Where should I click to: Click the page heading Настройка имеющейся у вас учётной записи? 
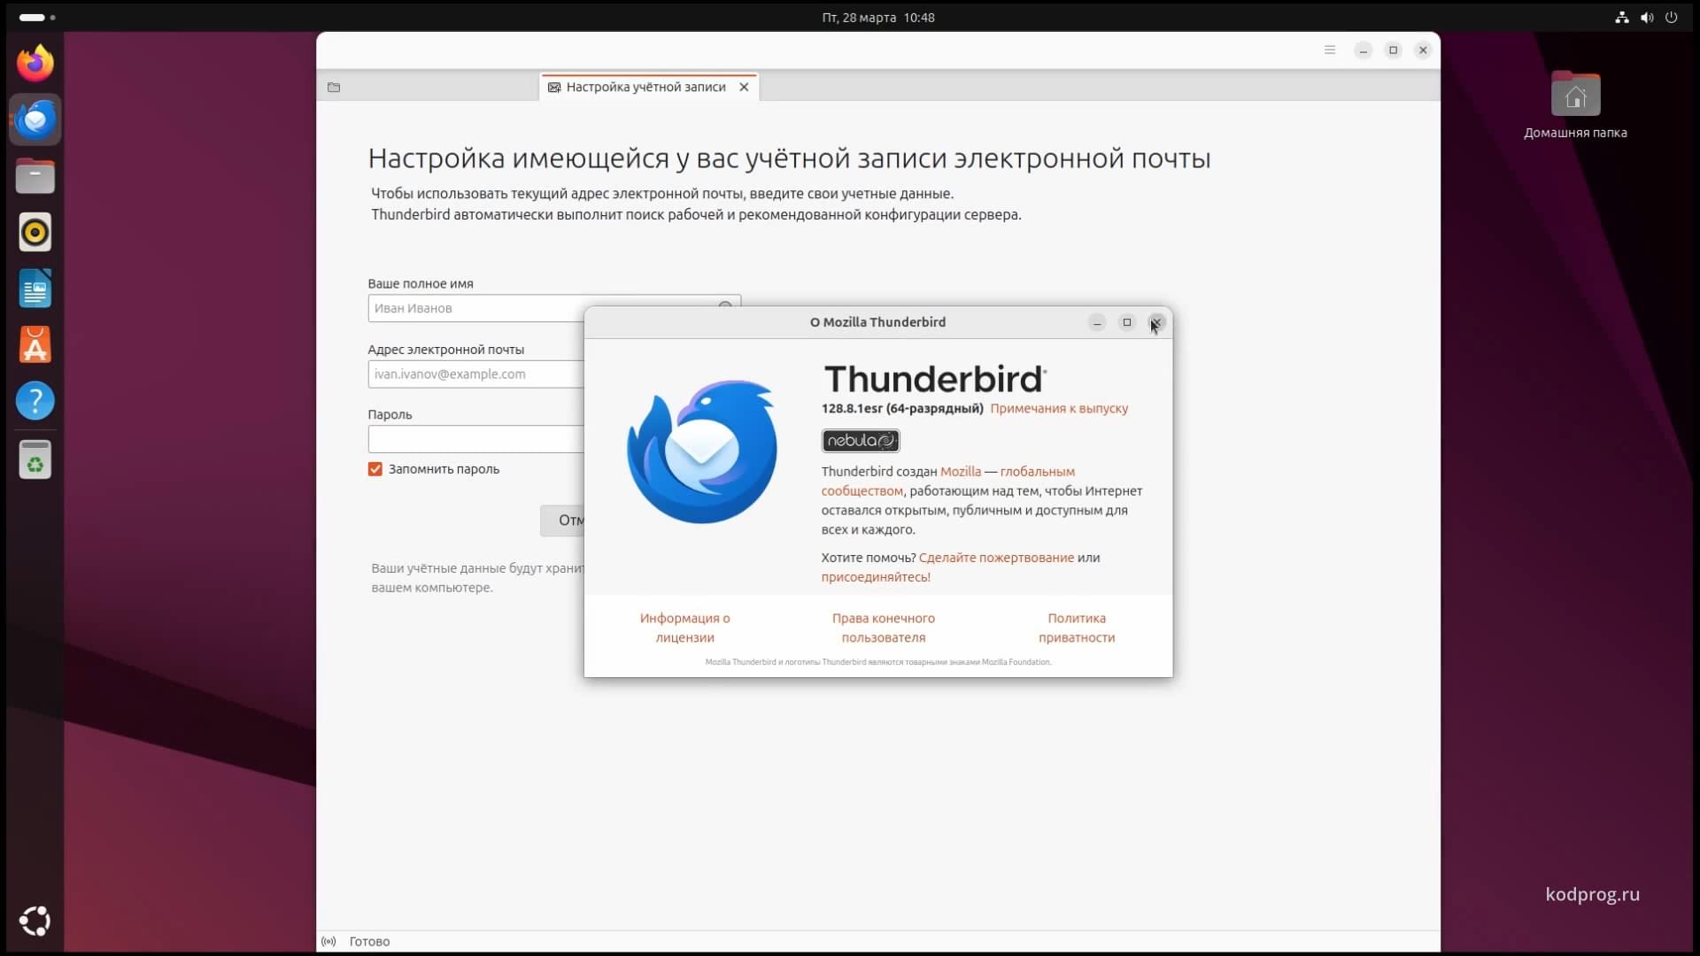point(789,158)
